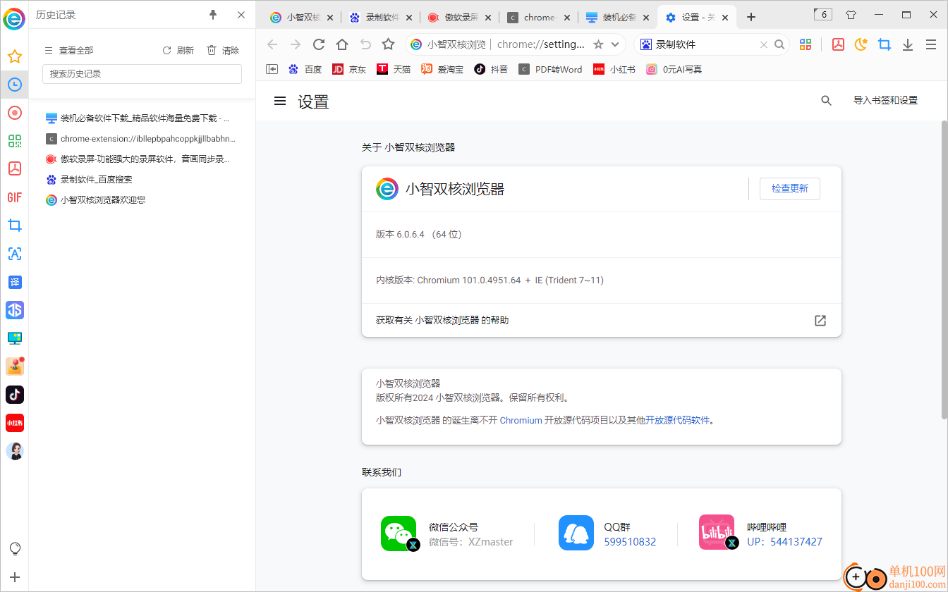The image size is (948, 592).
Task: Open the 百度 bookmark
Action: click(x=305, y=69)
